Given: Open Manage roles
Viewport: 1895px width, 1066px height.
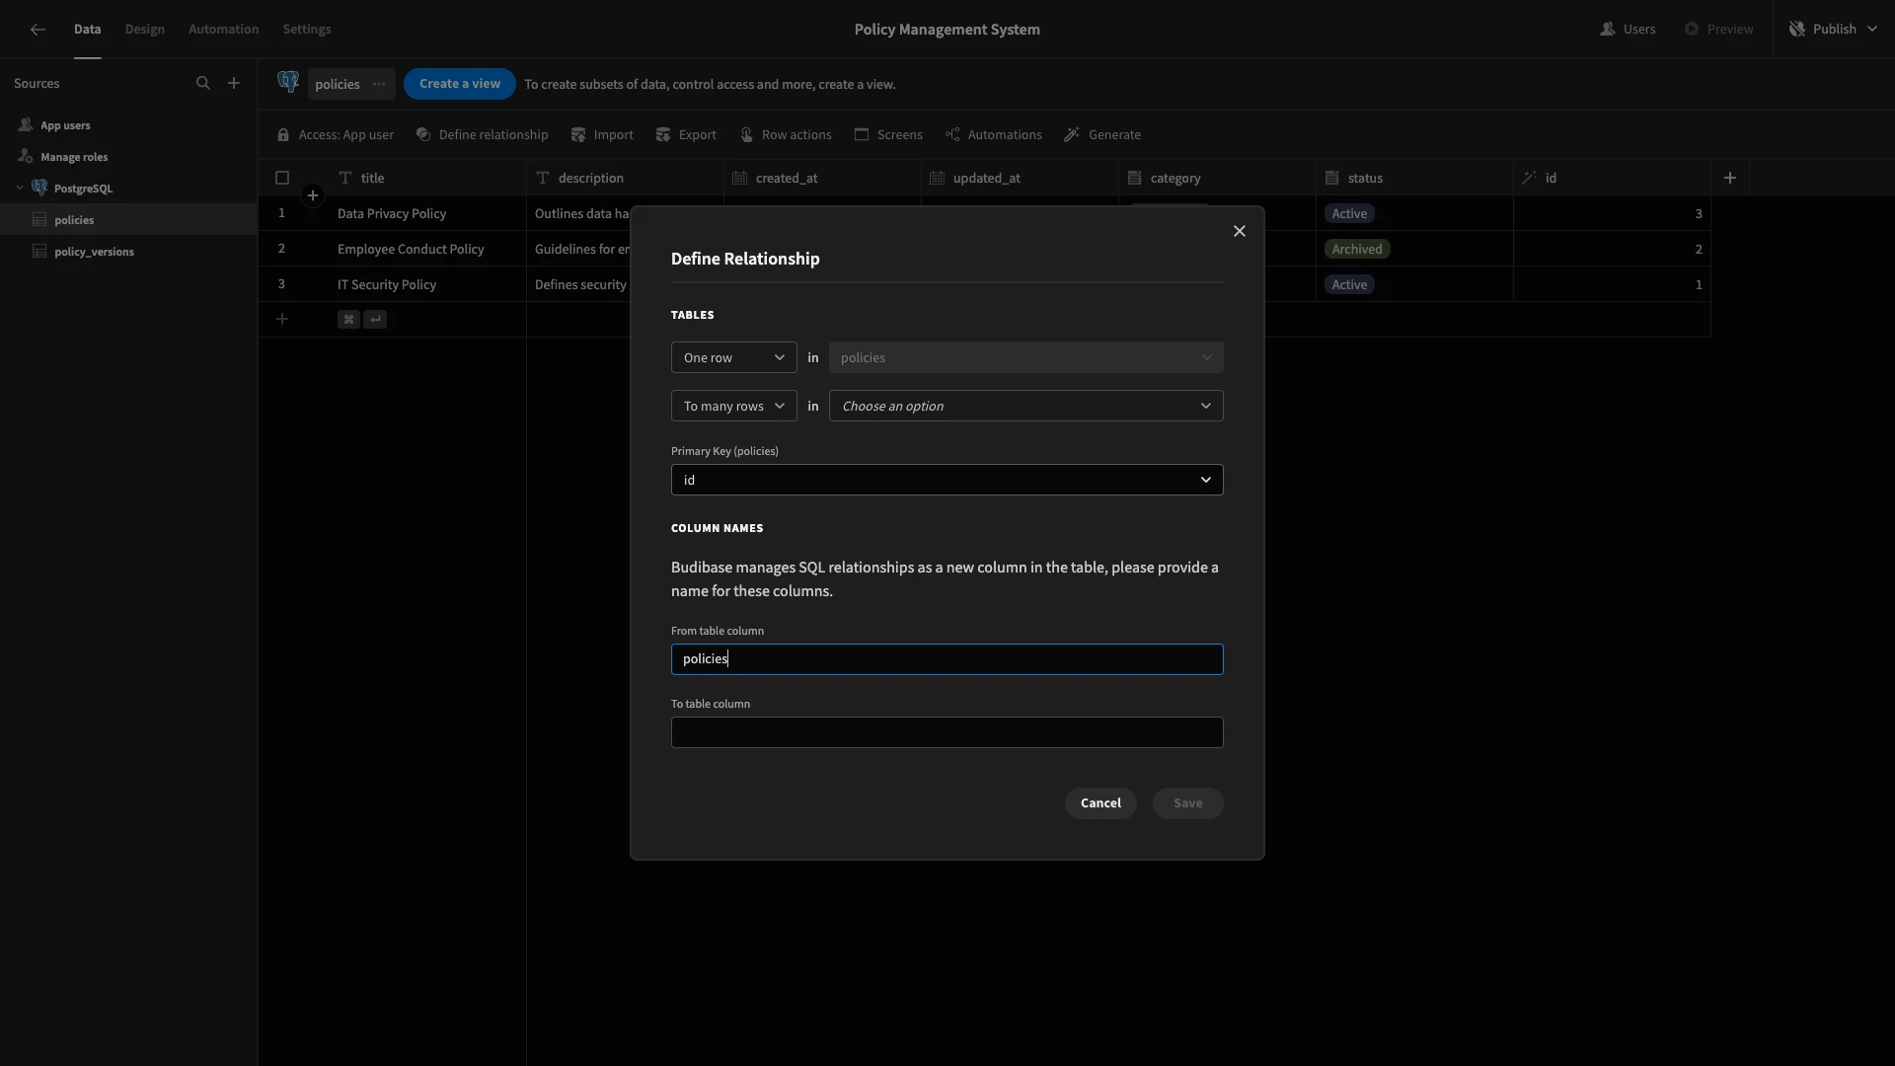Looking at the screenshot, I should (x=128, y=157).
